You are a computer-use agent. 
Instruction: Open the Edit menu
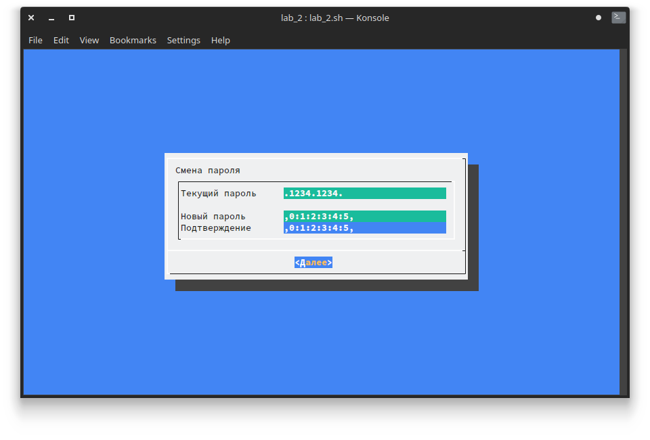tap(61, 40)
